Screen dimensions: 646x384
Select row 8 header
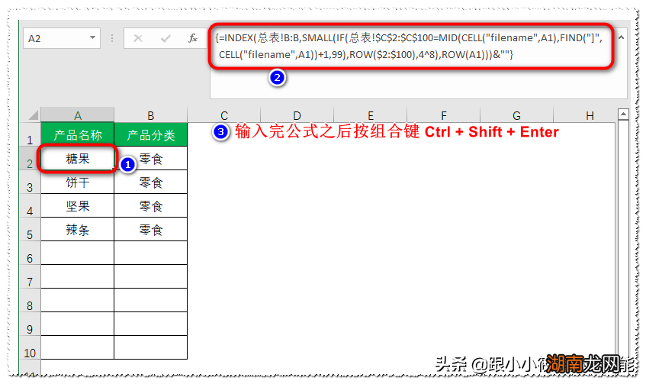[x=30, y=300]
